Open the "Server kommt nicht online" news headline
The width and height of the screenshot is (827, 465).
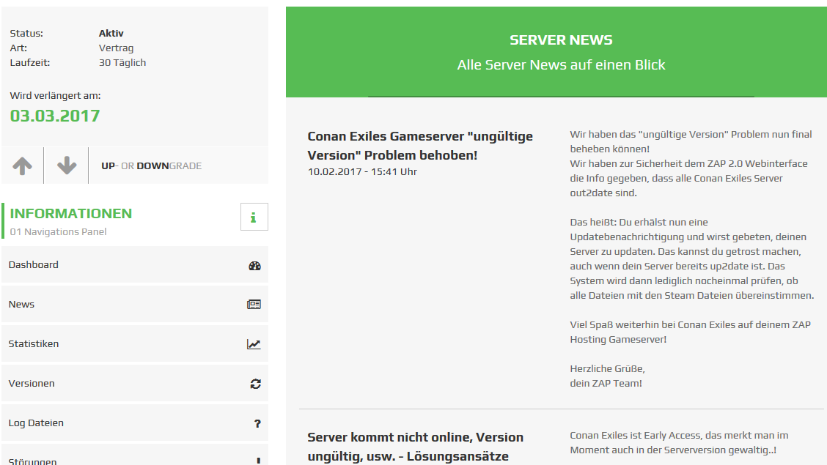[x=415, y=447]
